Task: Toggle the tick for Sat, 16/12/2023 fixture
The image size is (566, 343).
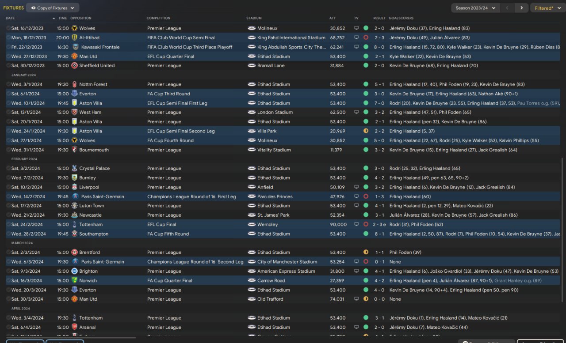Action: point(8,28)
